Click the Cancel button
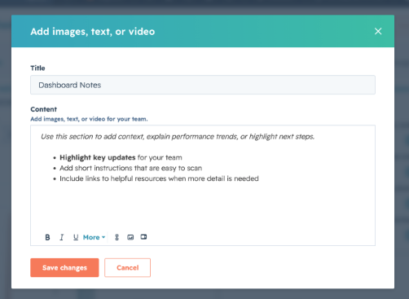 pyautogui.click(x=128, y=267)
